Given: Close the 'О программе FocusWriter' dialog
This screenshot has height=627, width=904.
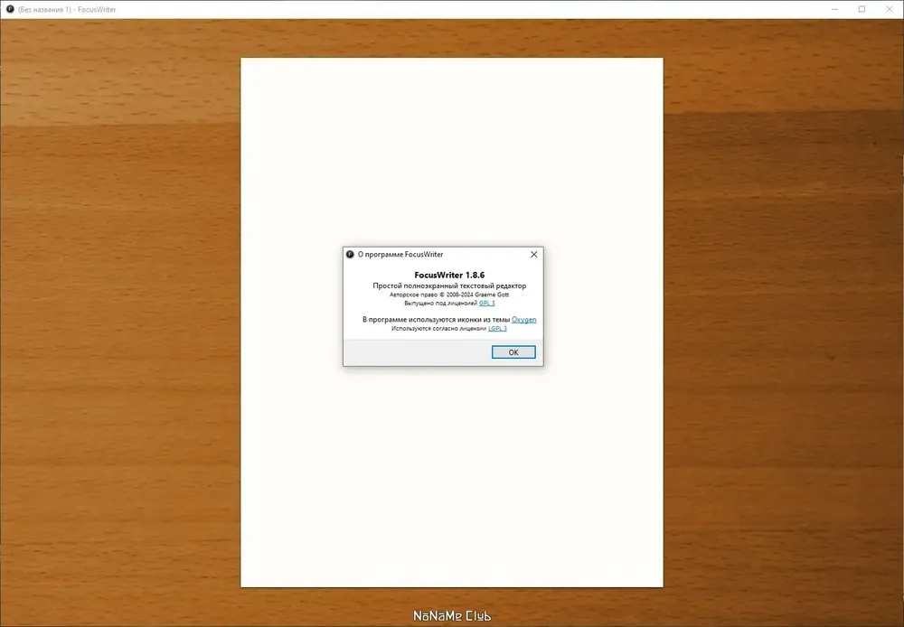Looking at the screenshot, I should click(x=534, y=254).
